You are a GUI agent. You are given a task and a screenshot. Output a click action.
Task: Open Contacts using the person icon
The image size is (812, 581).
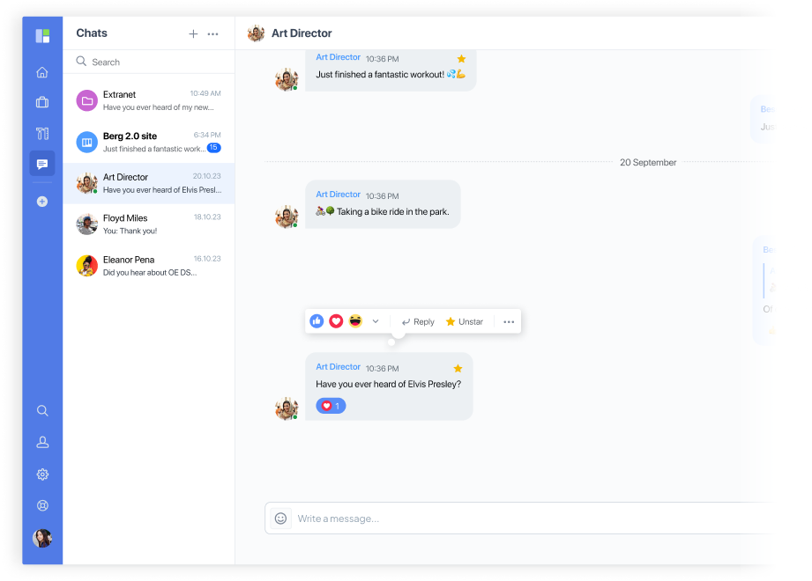coord(41,442)
